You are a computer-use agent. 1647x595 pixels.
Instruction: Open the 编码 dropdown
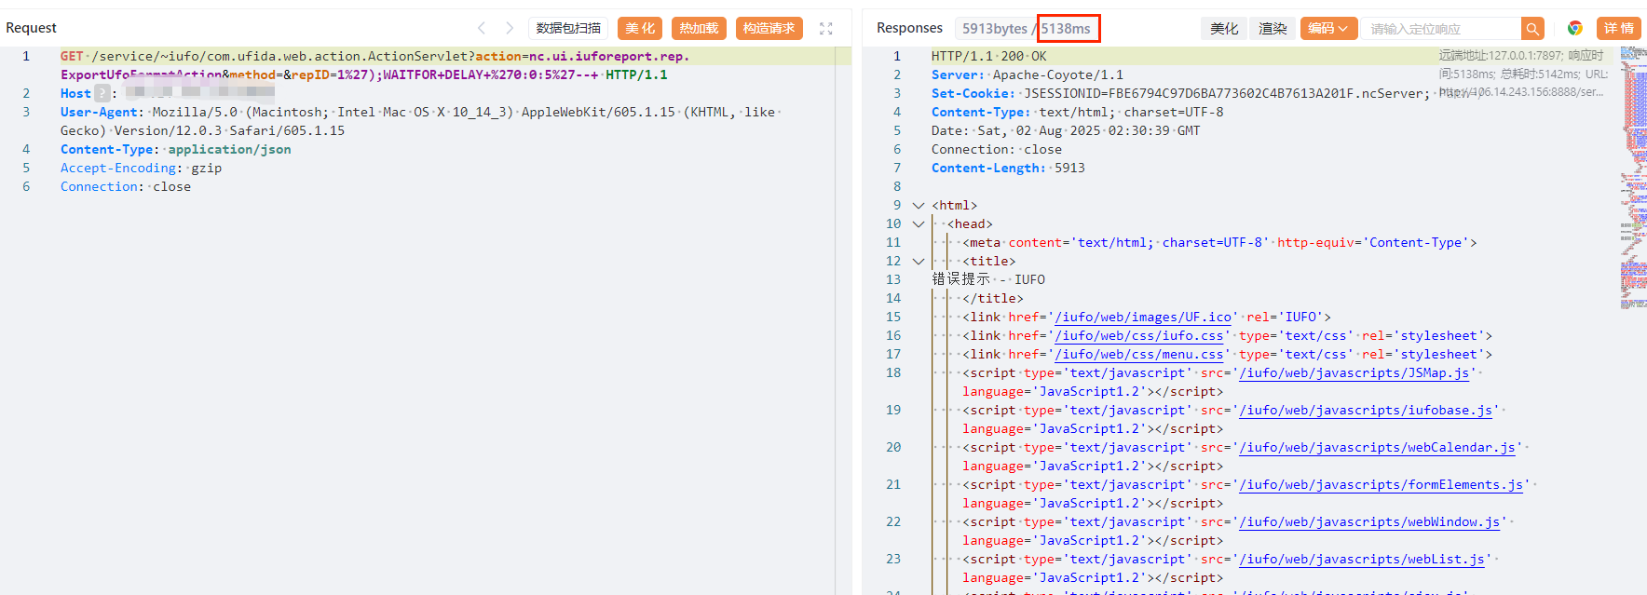[1327, 29]
